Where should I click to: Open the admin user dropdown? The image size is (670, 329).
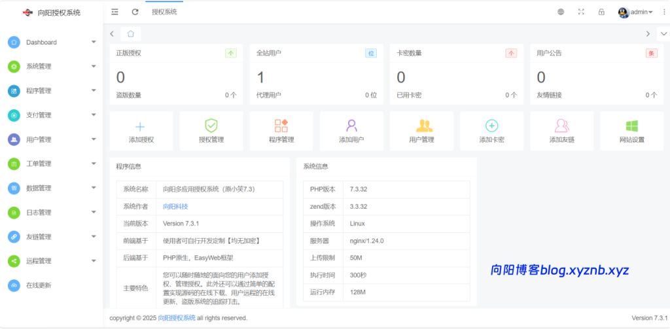point(635,12)
